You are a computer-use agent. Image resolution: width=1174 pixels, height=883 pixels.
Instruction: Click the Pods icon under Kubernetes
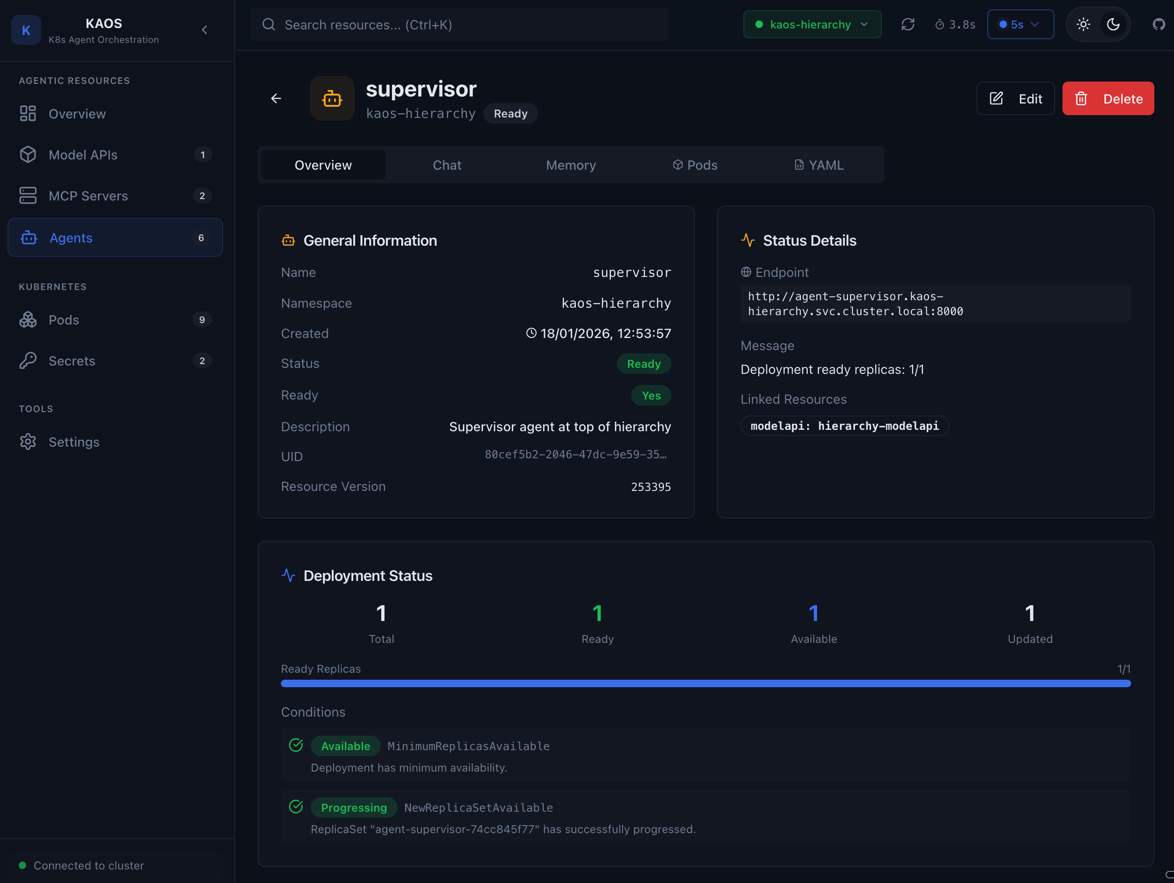[28, 319]
